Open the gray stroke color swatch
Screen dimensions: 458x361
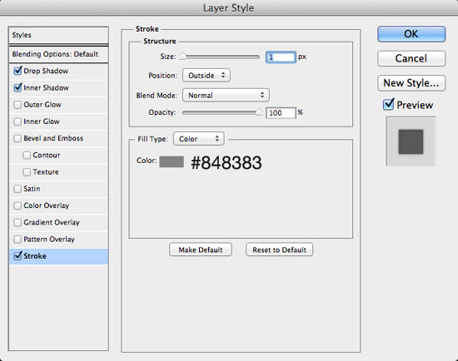tap(172, 161)
